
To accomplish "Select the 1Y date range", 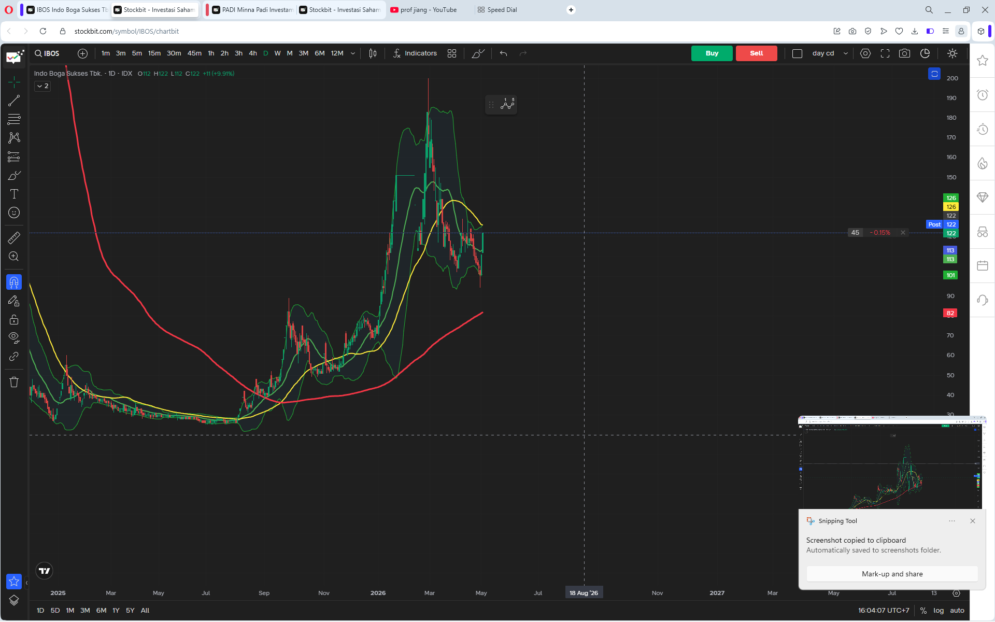I will coord(116,610).
